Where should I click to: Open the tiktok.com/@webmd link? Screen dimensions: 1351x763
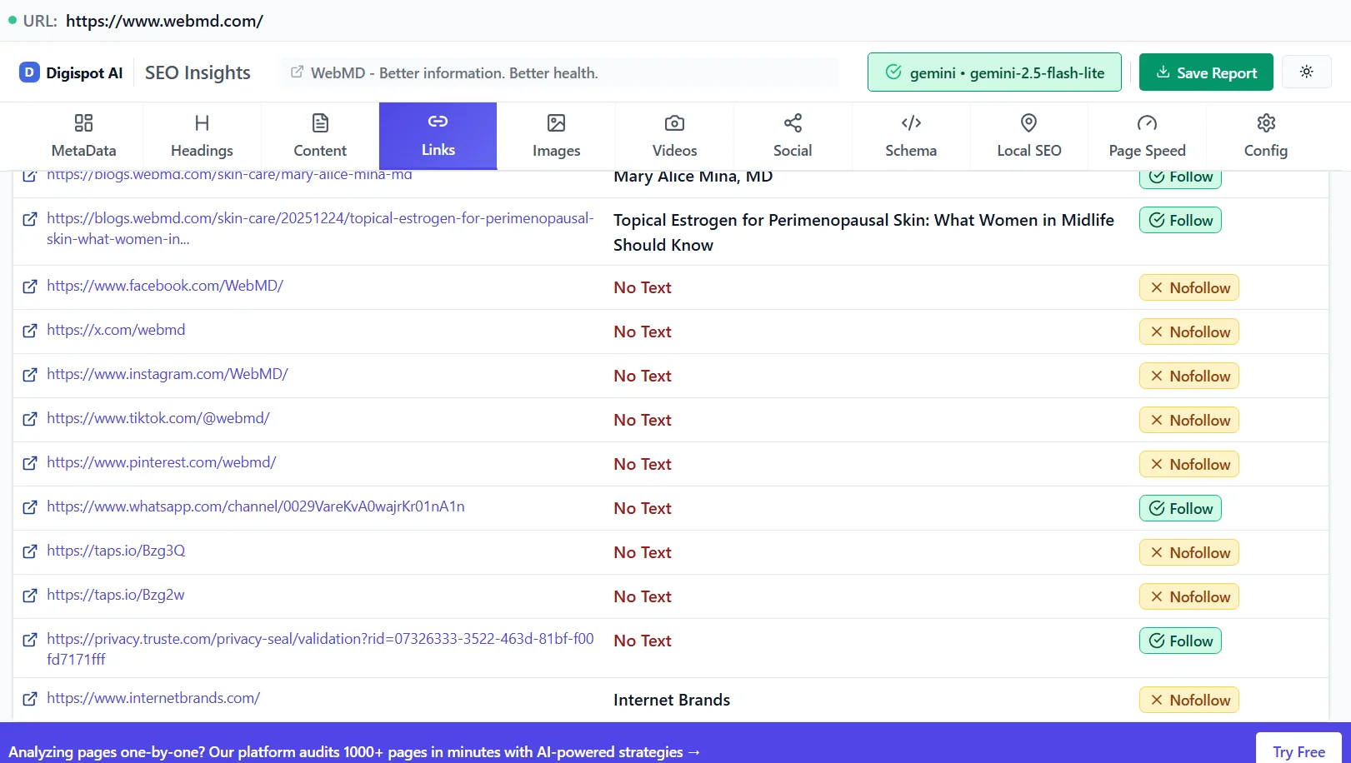click(158, 418)
